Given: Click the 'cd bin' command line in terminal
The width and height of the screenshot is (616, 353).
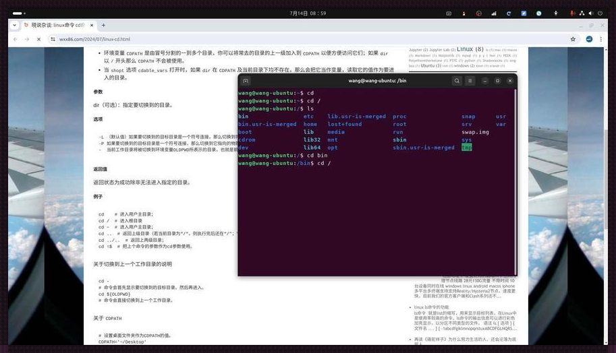Looking at the screenshot, I should [283, 156].
